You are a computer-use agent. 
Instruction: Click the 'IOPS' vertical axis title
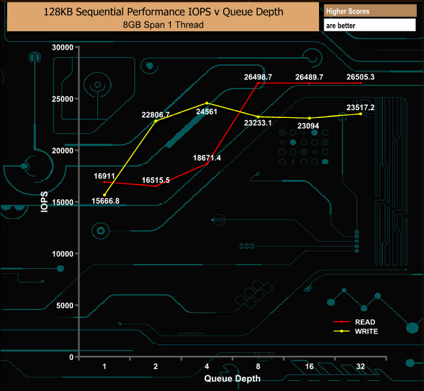[44, 202]
